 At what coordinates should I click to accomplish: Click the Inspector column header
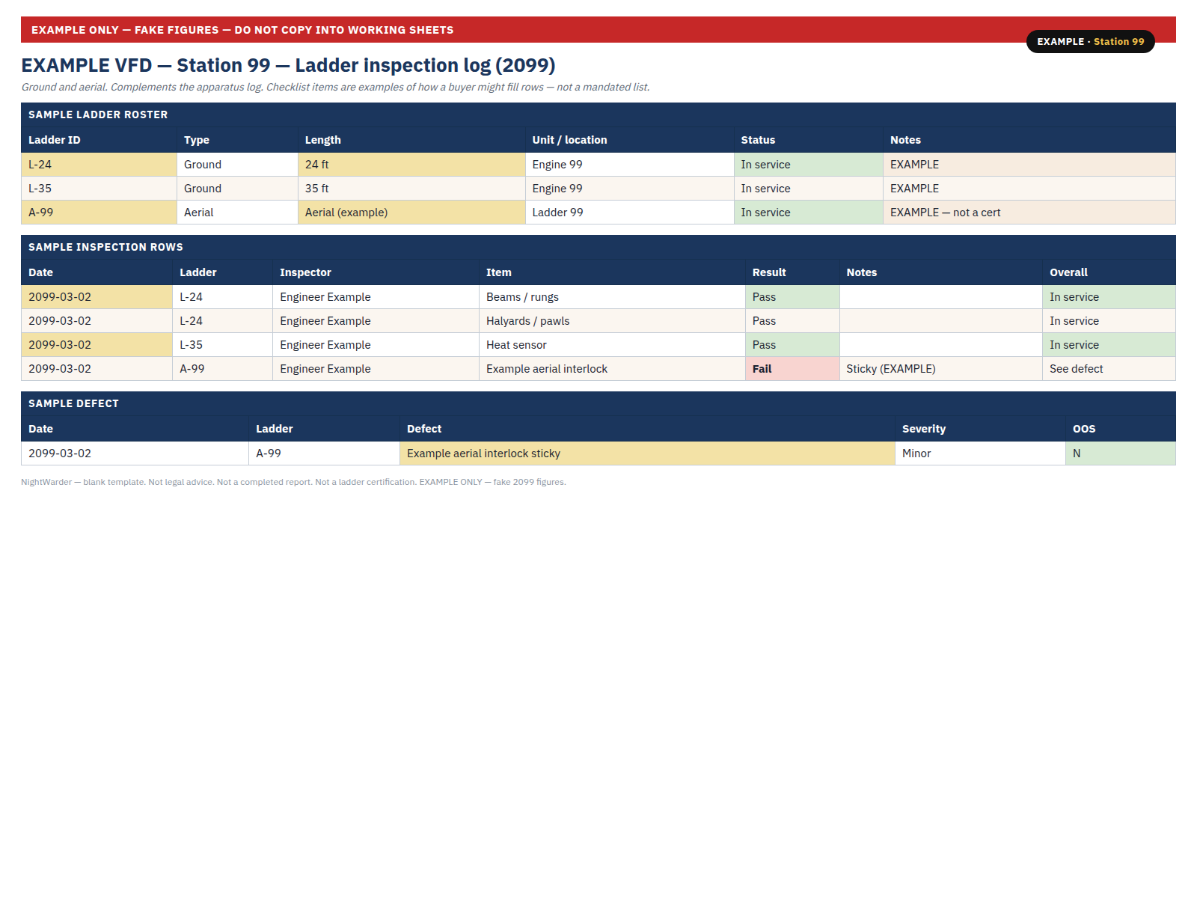click(376, 272)
